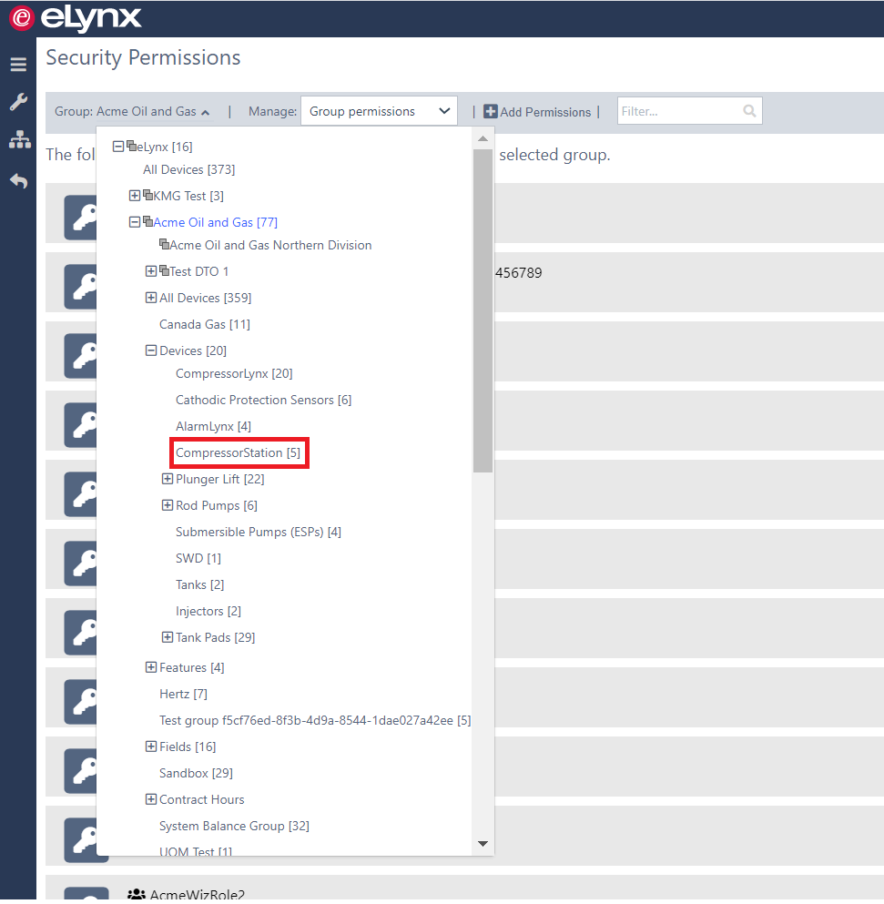Open the Group permissions dropdown
Screen dimensions: 884x904
379,111
